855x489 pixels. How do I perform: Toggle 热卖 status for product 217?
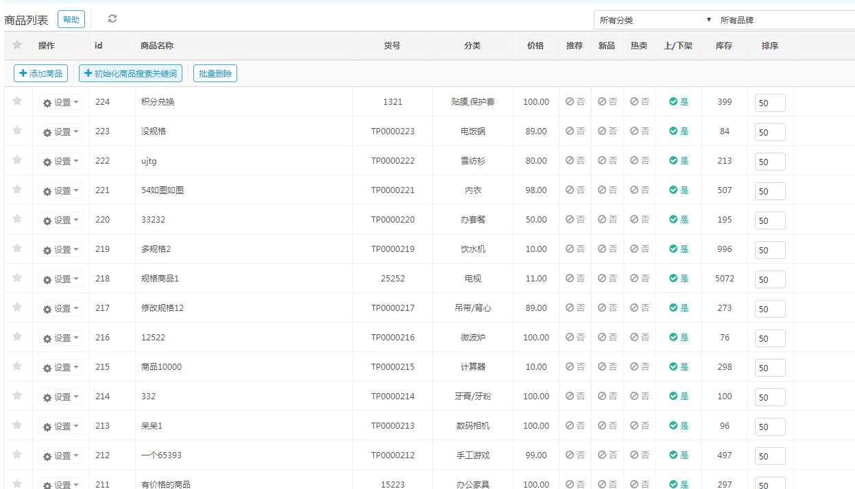tap(639, 308)
